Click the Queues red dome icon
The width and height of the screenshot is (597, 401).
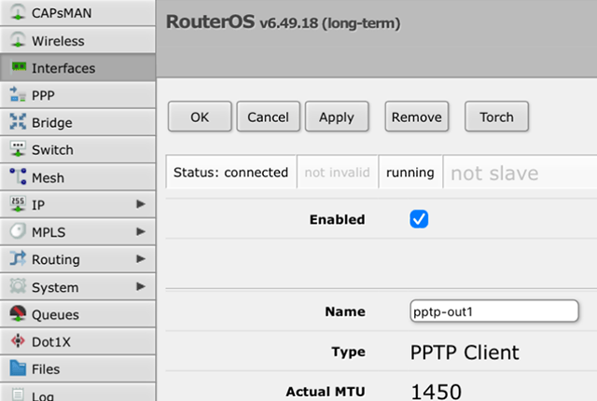[18, 313]
